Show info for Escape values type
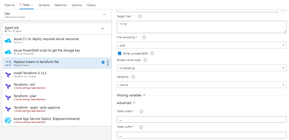Screen dimensions: 289x140 (145, 60)
